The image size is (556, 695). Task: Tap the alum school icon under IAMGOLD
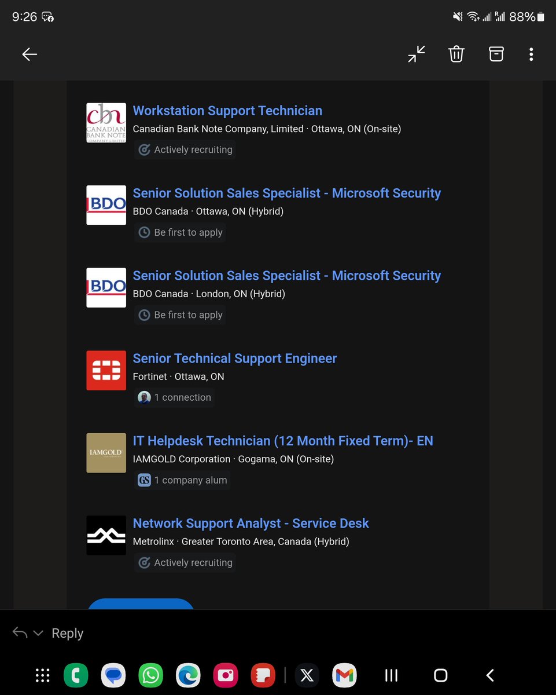coord(144,480)
